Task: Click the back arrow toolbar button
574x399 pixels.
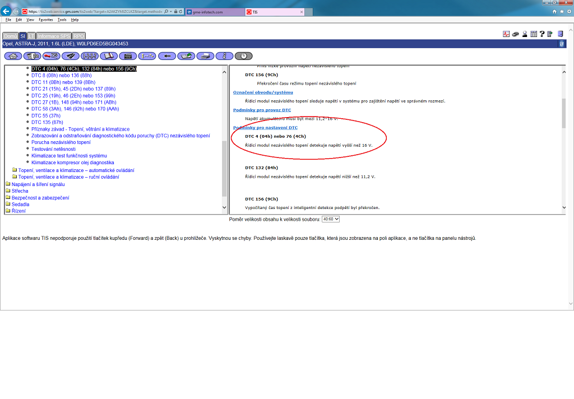Action: pyautogui.click(x=166, y=55)
